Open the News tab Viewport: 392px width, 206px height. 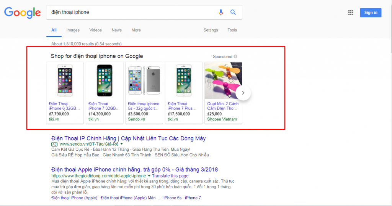(x=116, y=30)
